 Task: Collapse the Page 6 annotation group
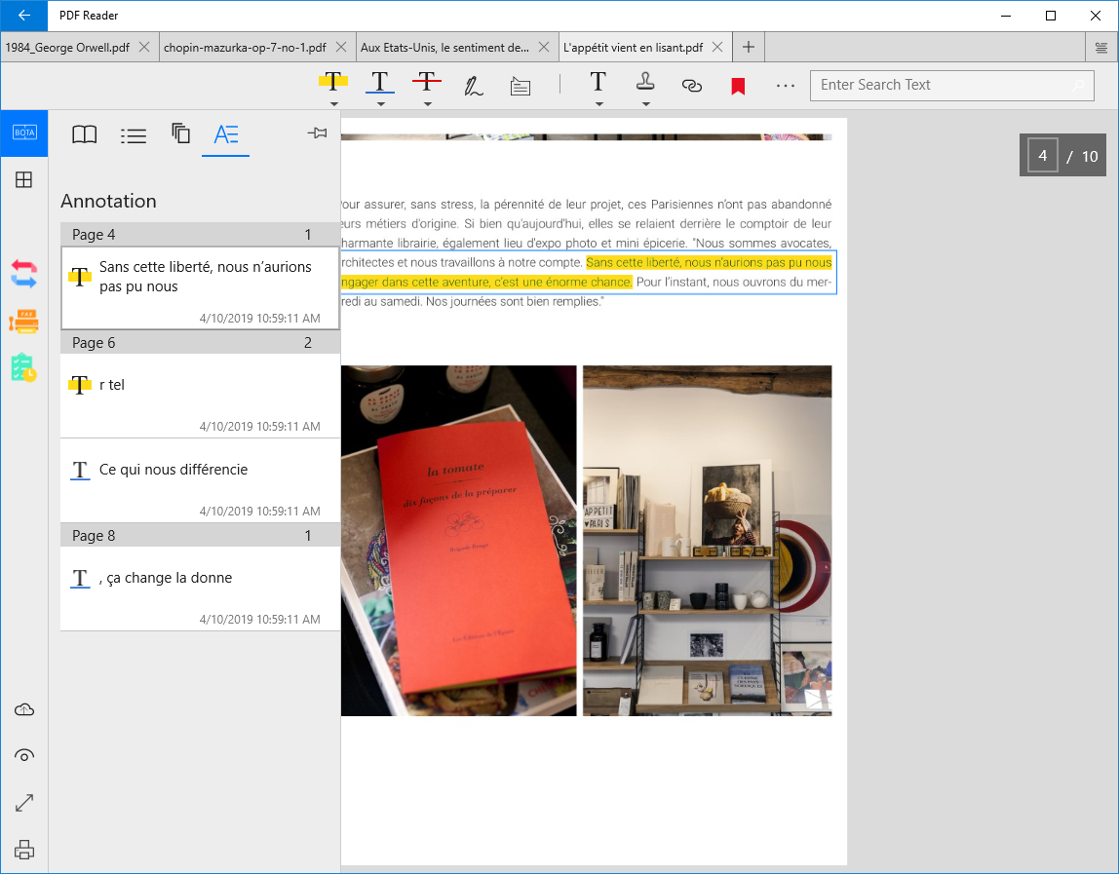click(x=200, y=343)
